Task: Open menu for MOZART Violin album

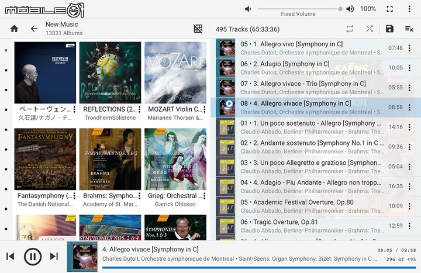Action: (x=204, y=109)
